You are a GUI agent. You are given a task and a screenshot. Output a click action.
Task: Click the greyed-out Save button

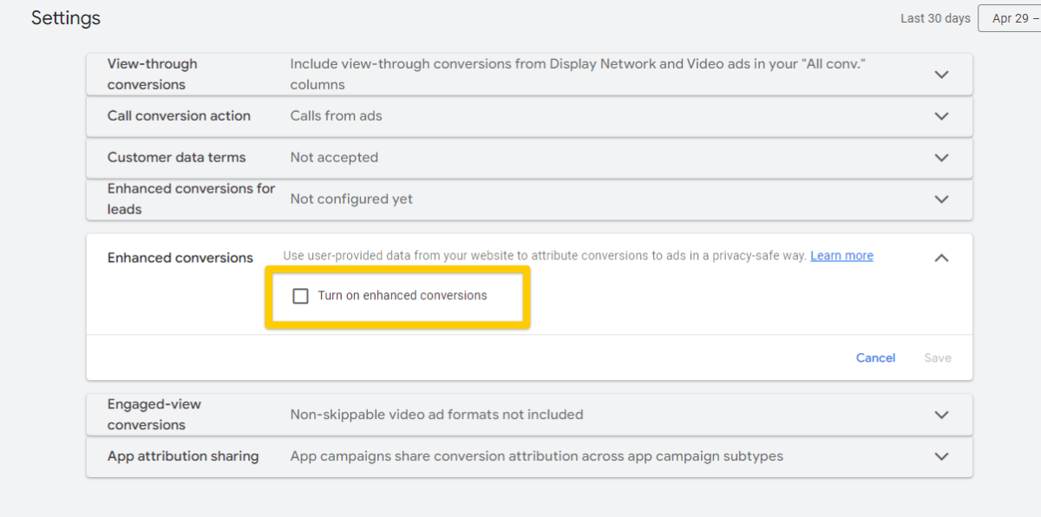point(938,357)
